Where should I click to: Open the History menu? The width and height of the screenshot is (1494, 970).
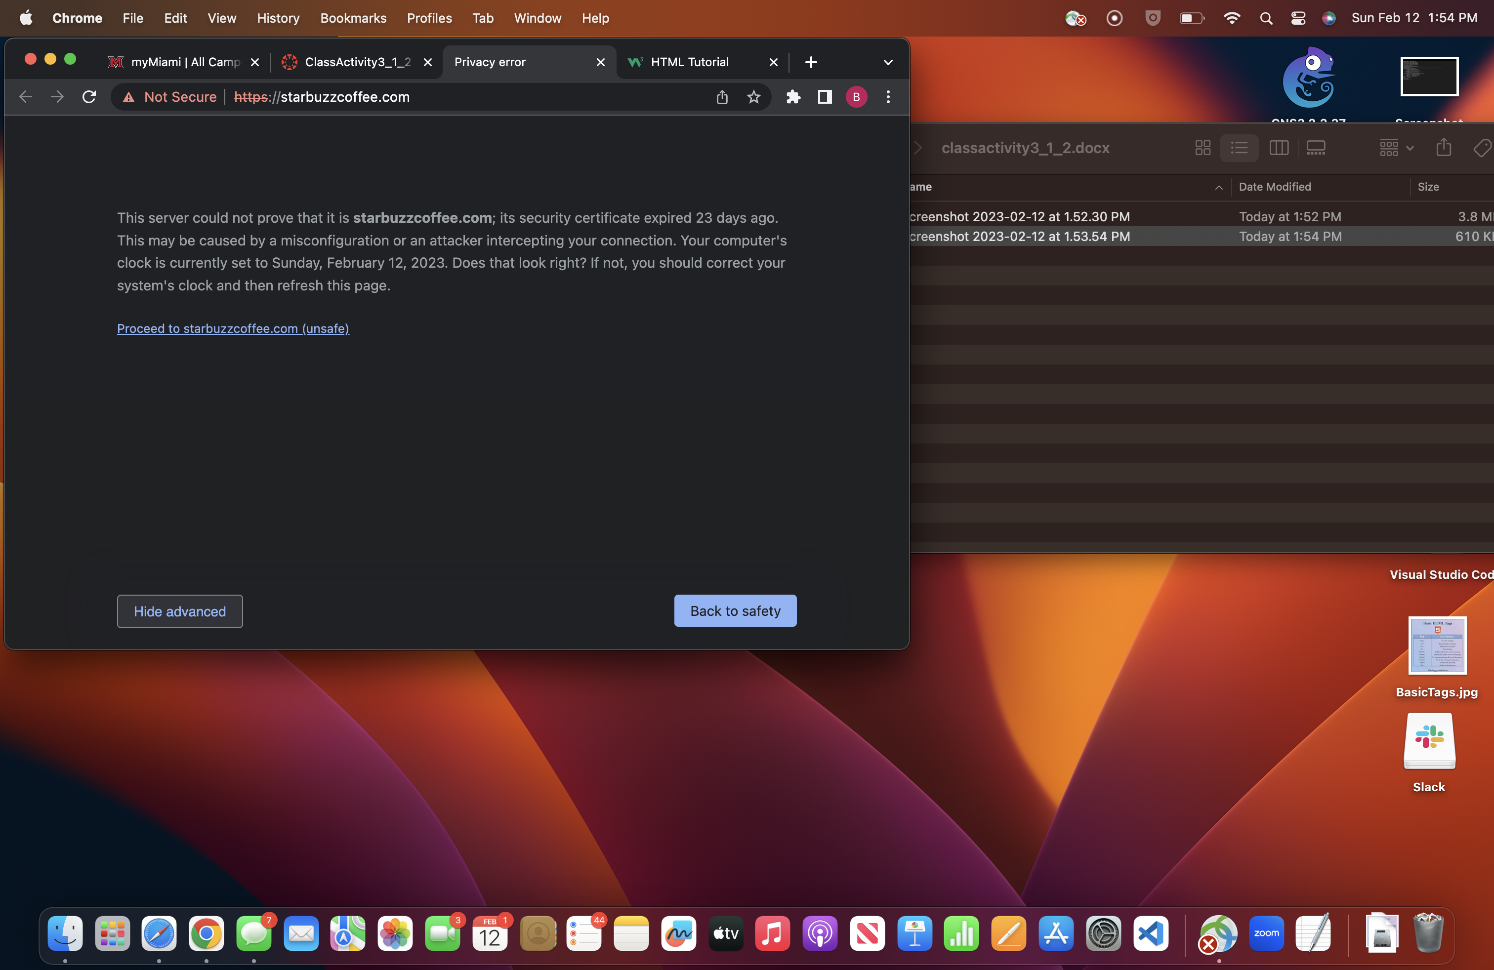(x=278, y=18)
